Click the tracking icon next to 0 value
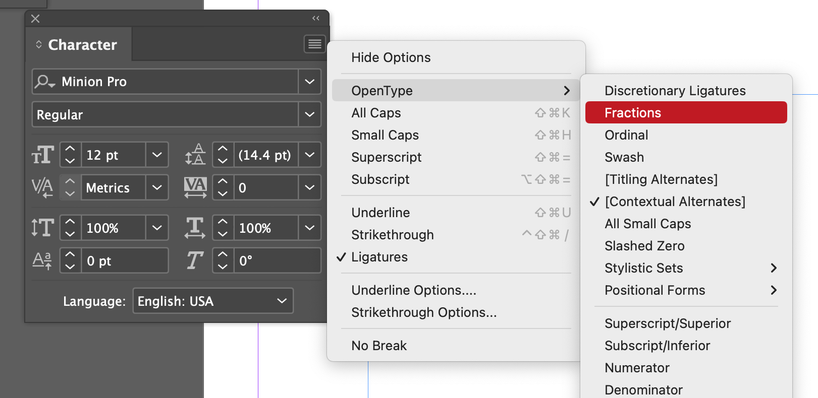This screenshot has width=818, height=398. pos(195,187)
